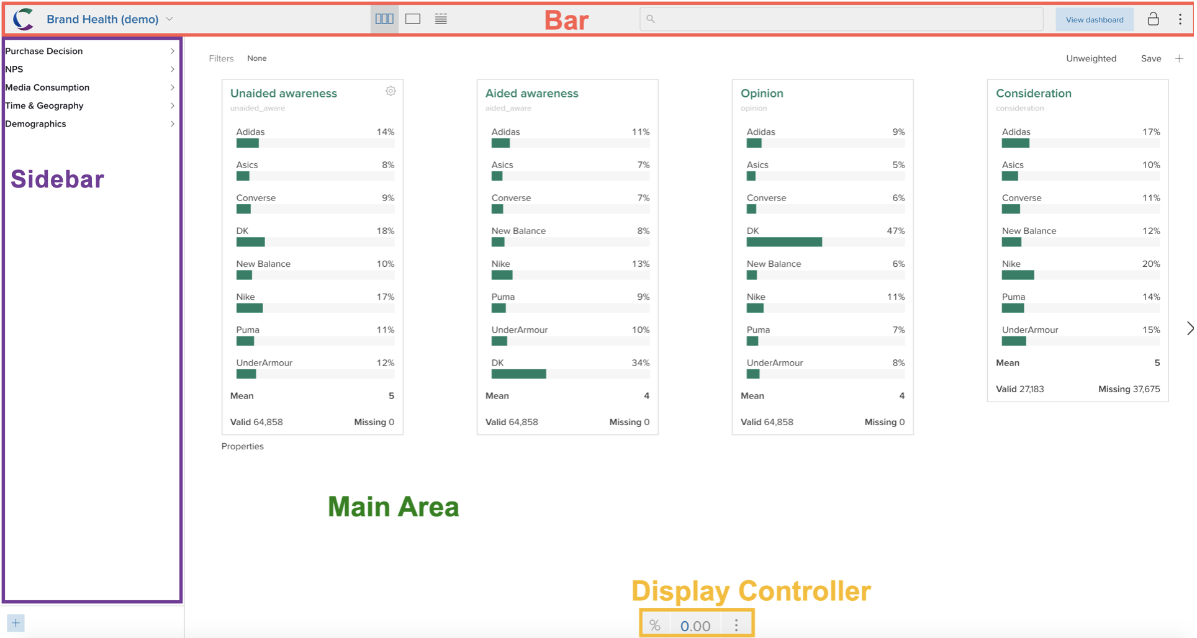
Task: Select Nike row in Unaided awareness
Action: coord(315,302)
